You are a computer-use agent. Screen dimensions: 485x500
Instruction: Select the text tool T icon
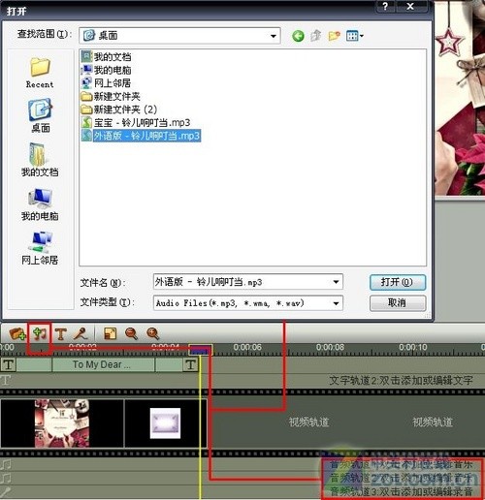point(61,333)
